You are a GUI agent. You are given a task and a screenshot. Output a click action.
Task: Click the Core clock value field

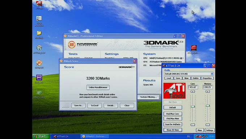tap(193, 87)
